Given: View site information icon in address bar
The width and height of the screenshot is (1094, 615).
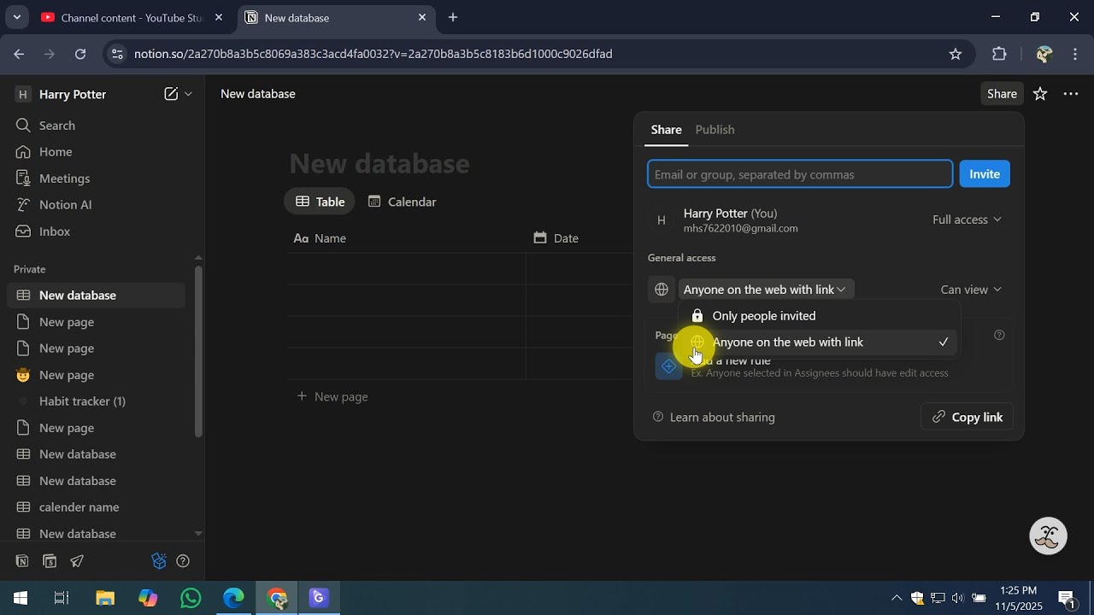Looking at the screenshot, I should tap(117, 54).
